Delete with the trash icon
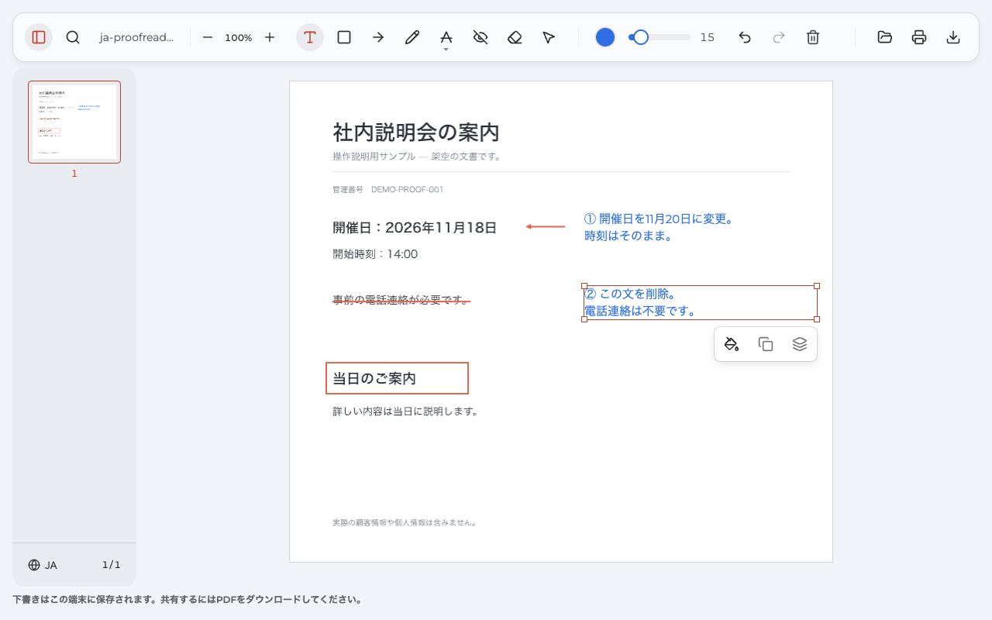Image resolution: width=992 pixels, height=620 pixels. tap(813, 37)
